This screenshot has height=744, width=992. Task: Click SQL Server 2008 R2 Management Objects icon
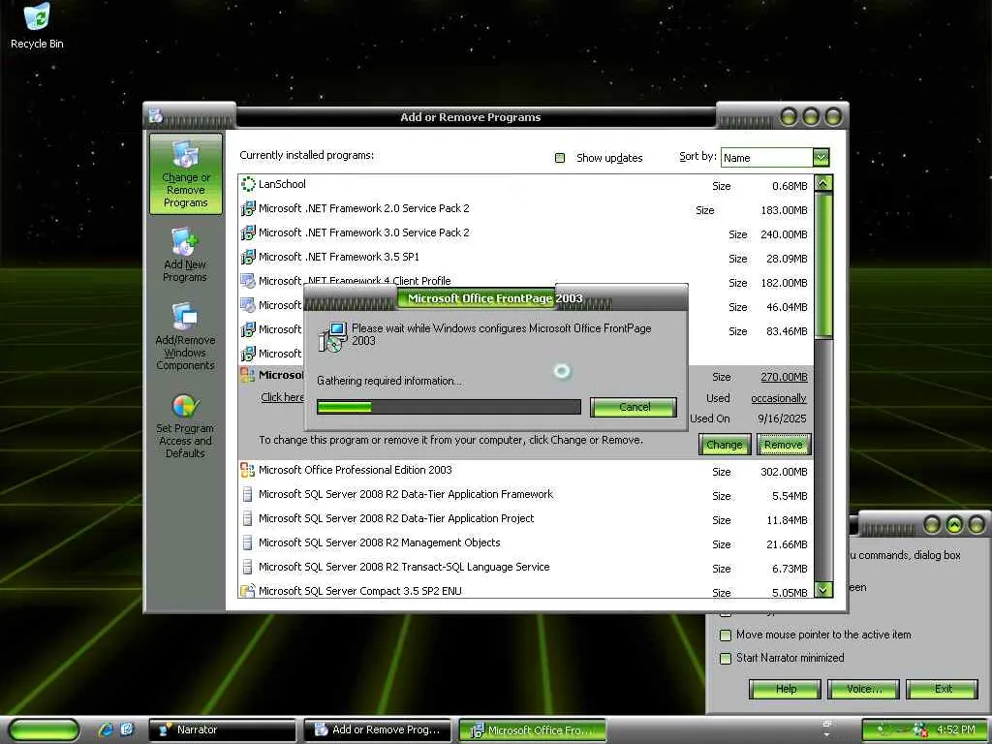point(247,542)
